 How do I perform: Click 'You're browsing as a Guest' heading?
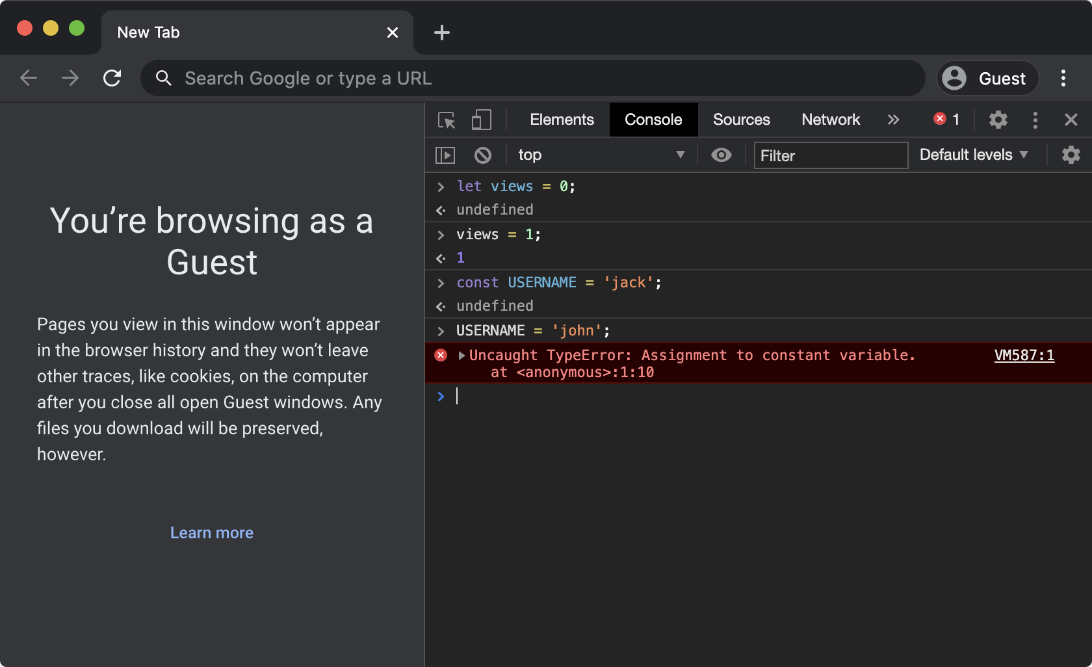[212, 242]
